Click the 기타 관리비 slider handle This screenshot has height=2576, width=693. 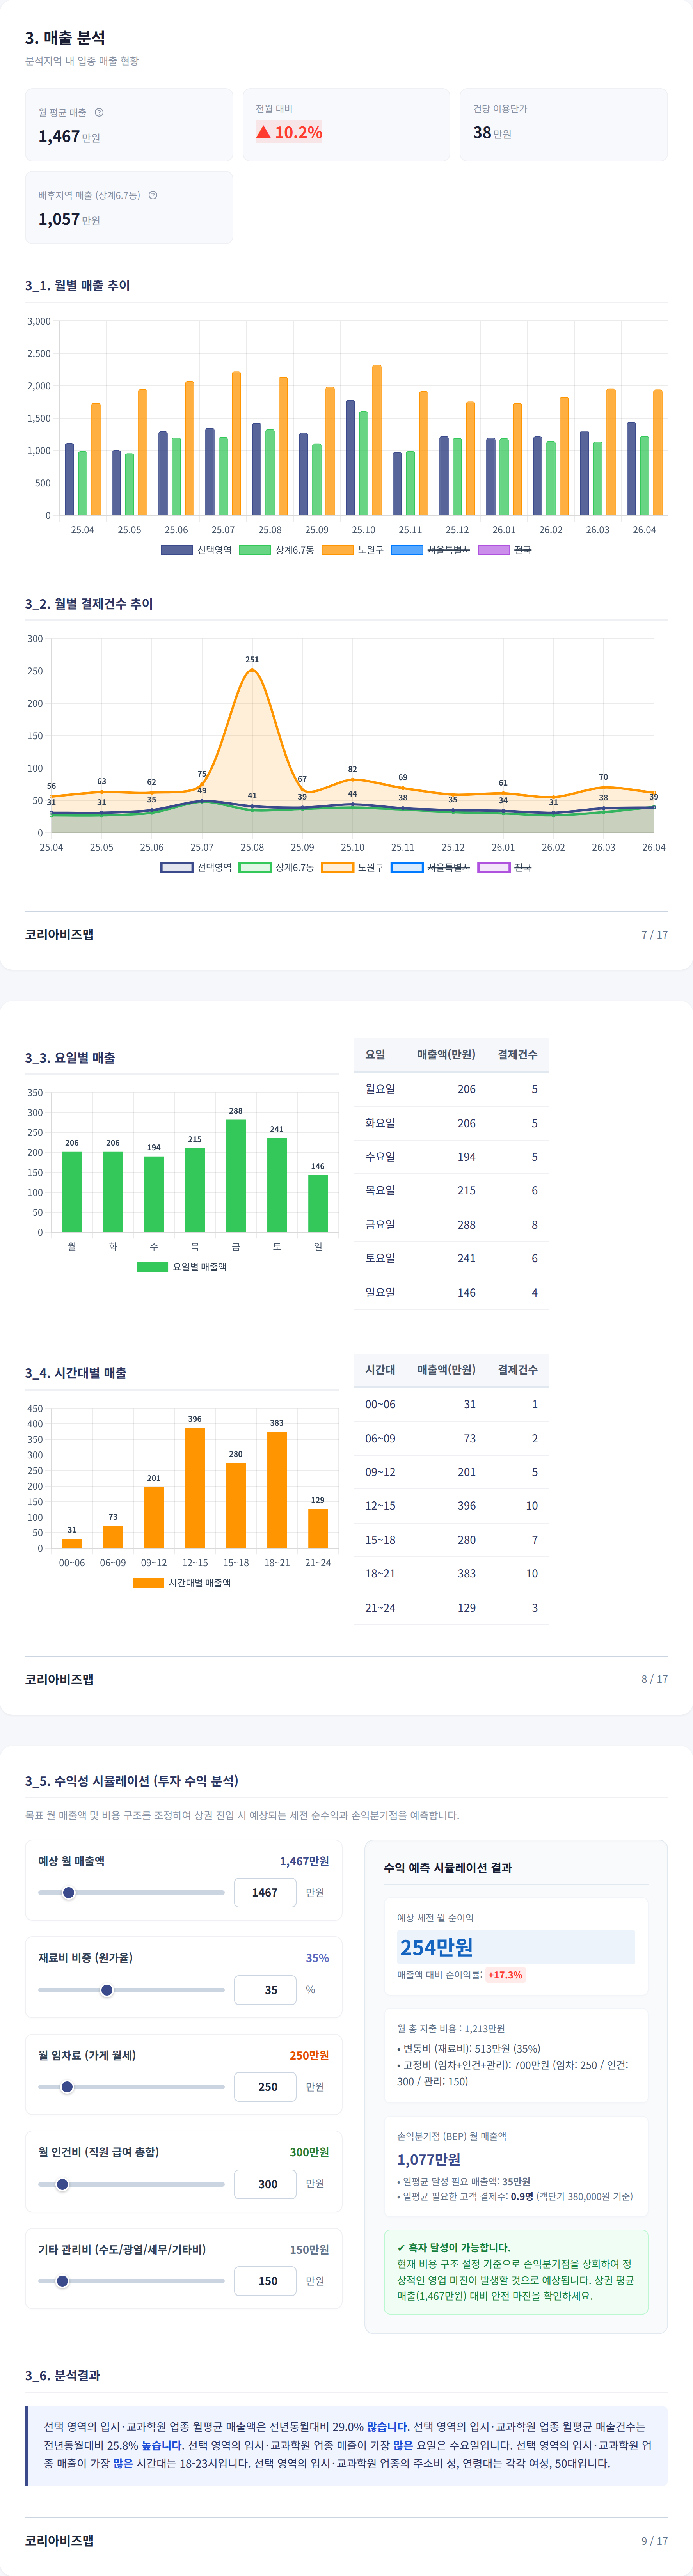[62, 2281]
